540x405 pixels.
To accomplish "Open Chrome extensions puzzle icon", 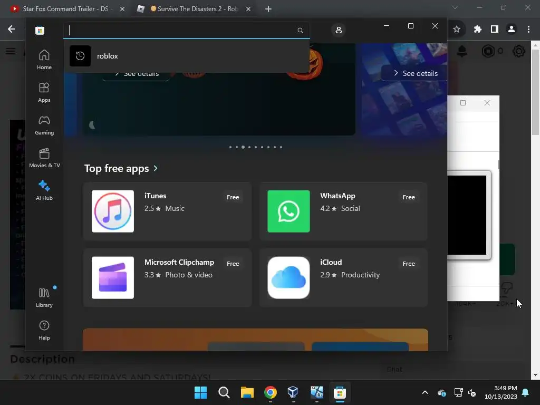I will (477, 30).
